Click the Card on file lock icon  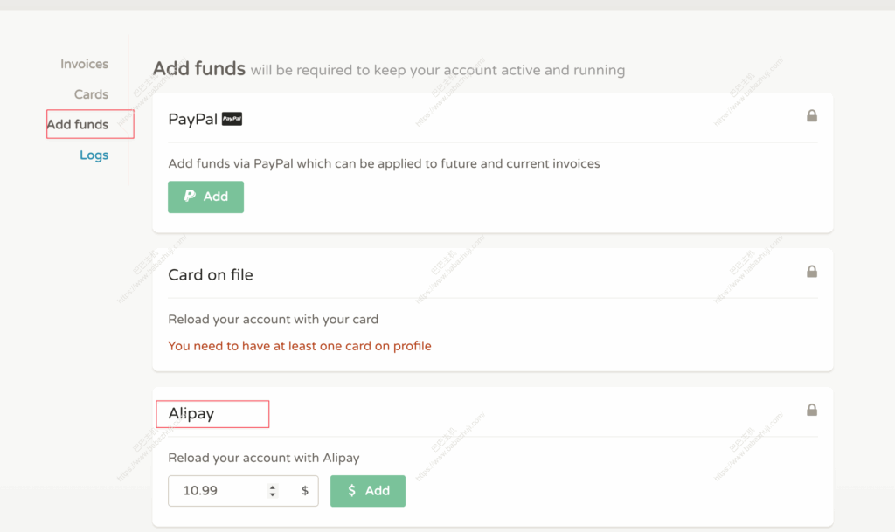click(812, 272)
